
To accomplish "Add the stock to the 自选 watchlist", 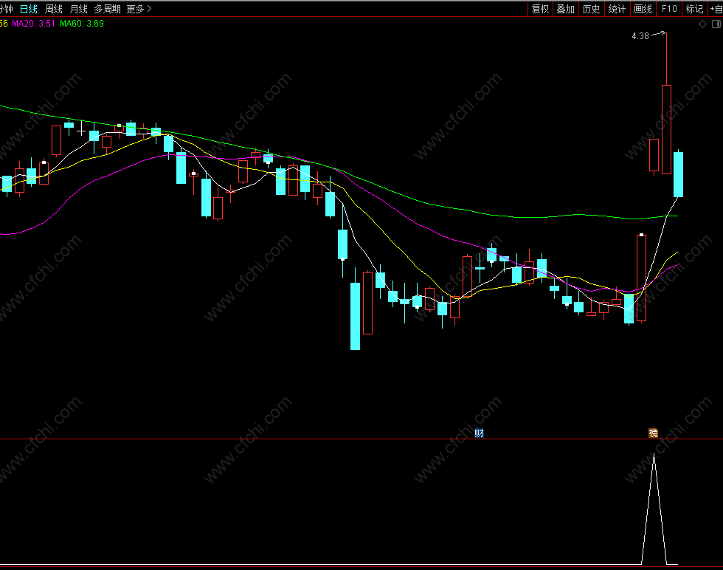I will (x=716, y=9).
